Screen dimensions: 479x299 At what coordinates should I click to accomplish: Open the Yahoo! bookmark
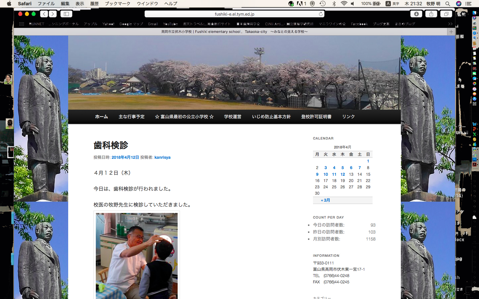point(108,24)
